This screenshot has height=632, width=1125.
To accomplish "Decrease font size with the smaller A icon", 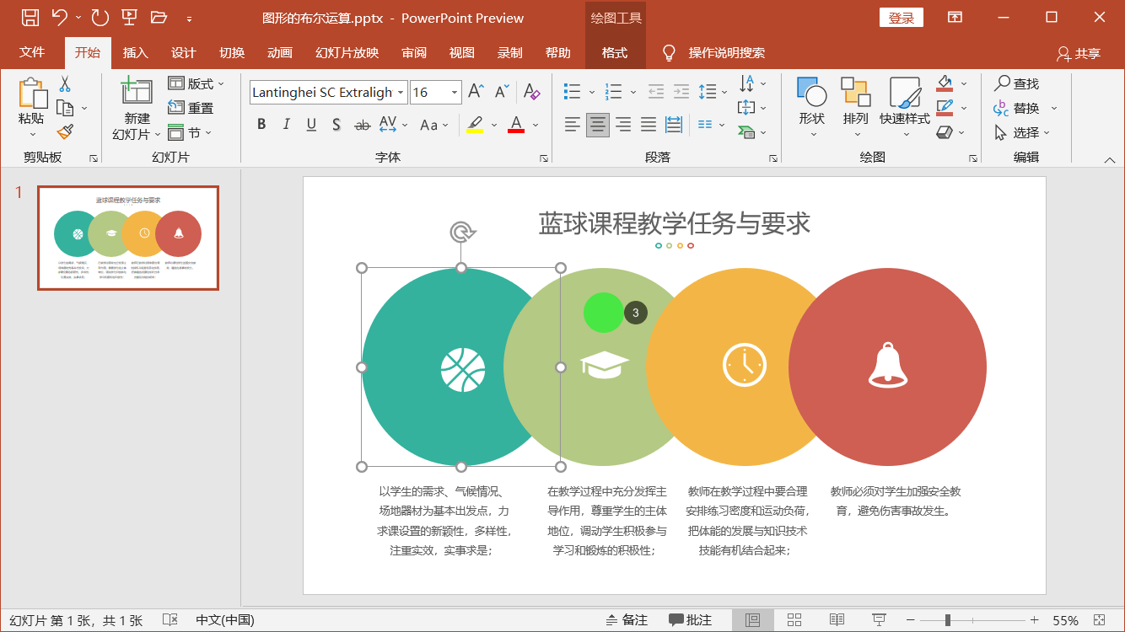I will 502,92.
